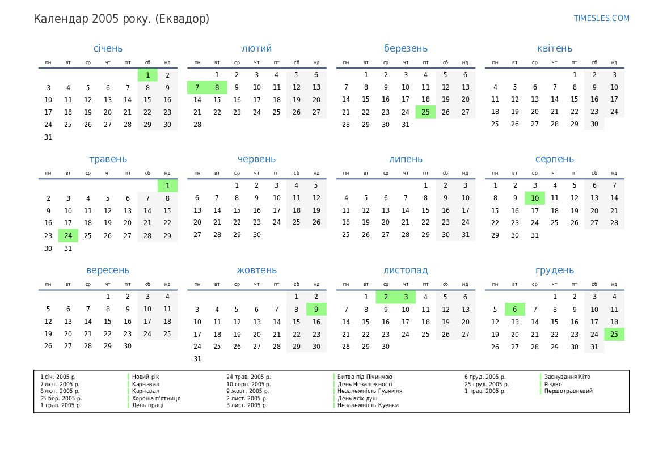Click the січень month heading
The image size is (663, 469).
click(x=108, y=49)
